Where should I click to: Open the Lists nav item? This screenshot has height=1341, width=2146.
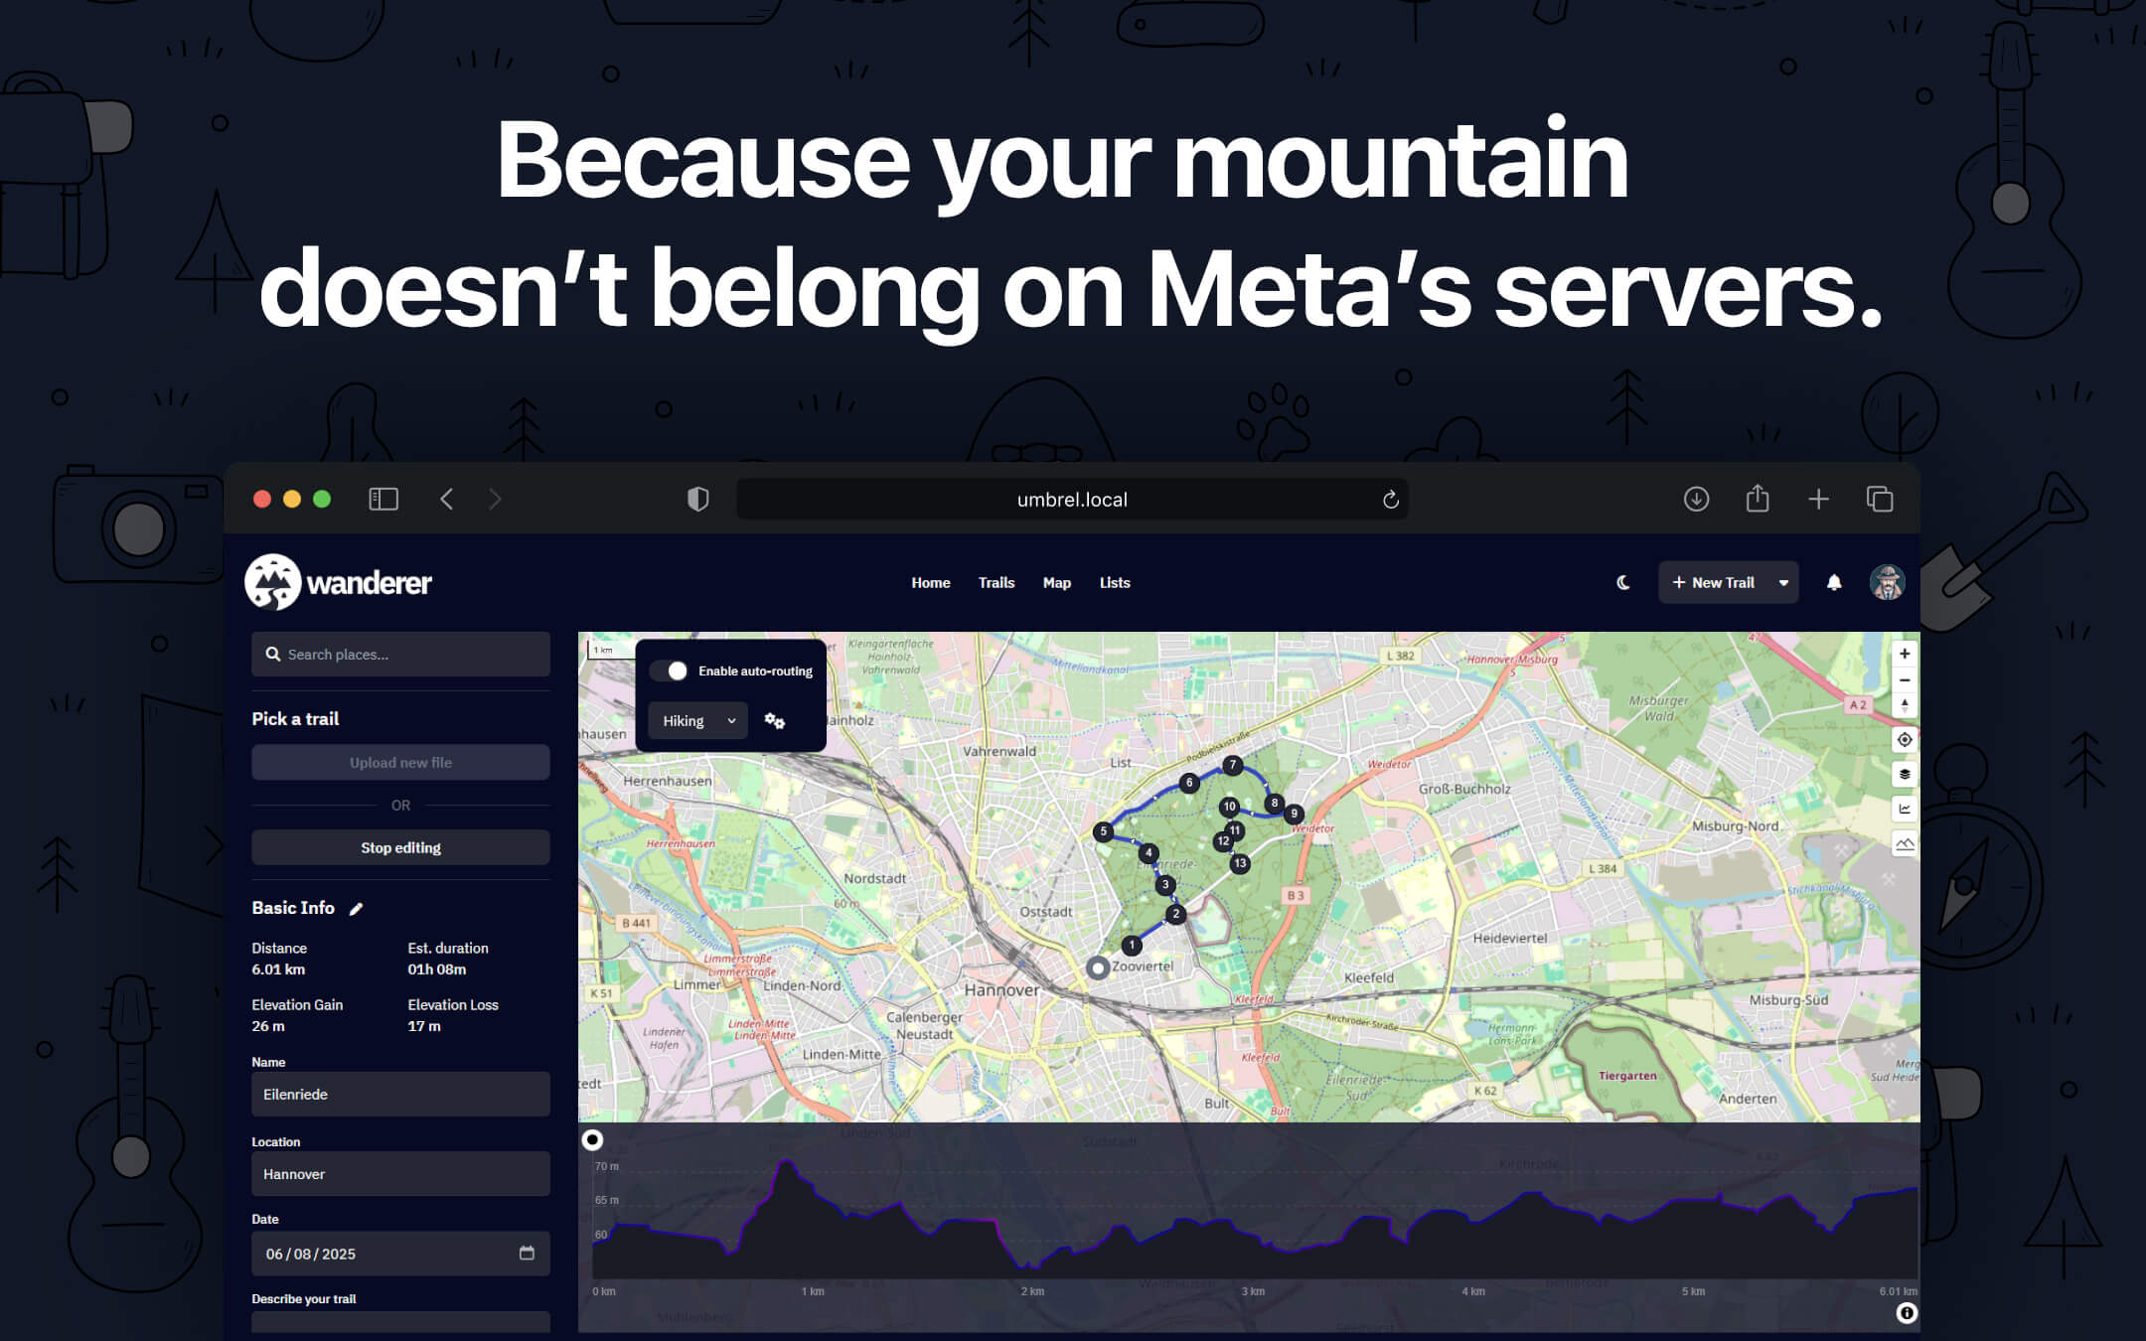pyautogui.click(x=1114, y=583)
